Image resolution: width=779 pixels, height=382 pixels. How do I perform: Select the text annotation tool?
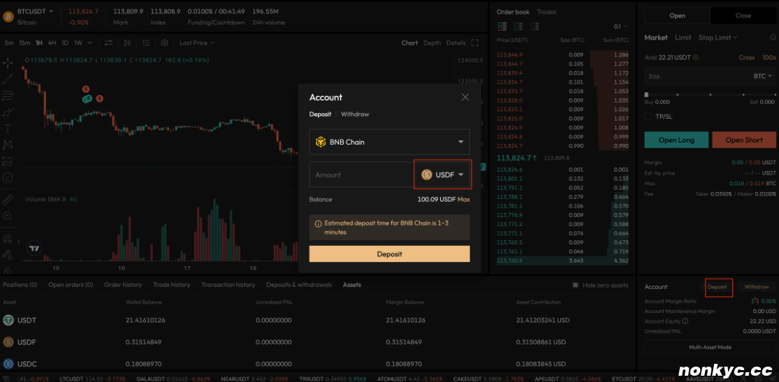(x=8, y=128)
